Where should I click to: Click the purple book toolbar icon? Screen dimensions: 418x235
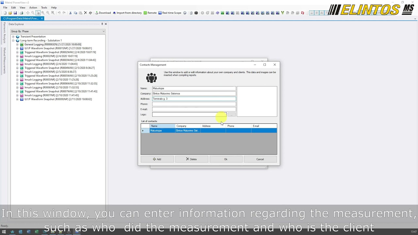[217, 13]
